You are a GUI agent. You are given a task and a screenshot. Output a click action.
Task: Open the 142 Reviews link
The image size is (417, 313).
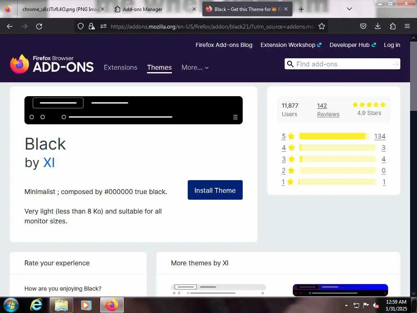328,110
